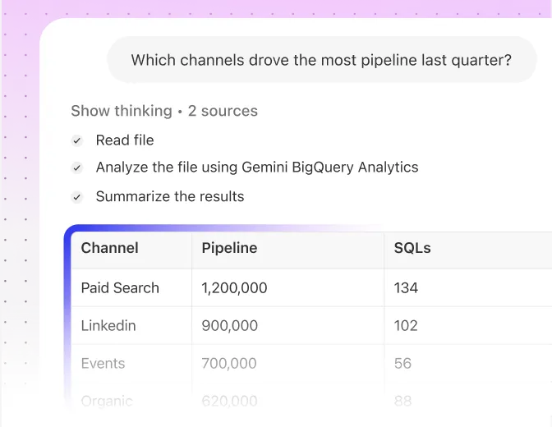Click the Analyze file step checkmark icon
552x427 pixels.
pyautogui.click(x=77, y=168)
